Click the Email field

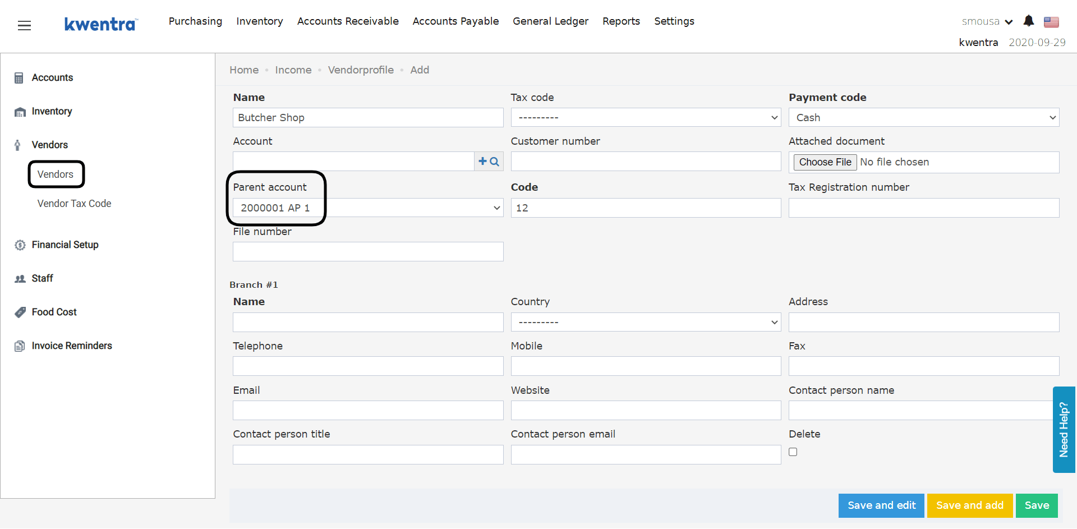[368, 411]
